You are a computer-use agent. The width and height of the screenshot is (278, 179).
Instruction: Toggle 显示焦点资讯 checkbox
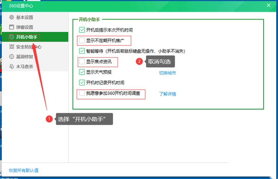82,62
